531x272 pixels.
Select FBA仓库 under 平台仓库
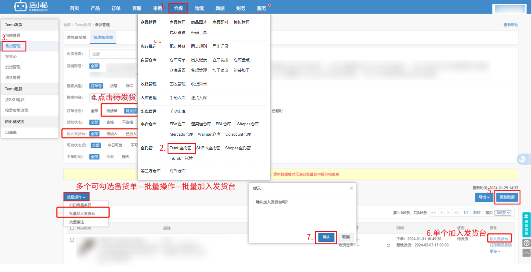178,124
